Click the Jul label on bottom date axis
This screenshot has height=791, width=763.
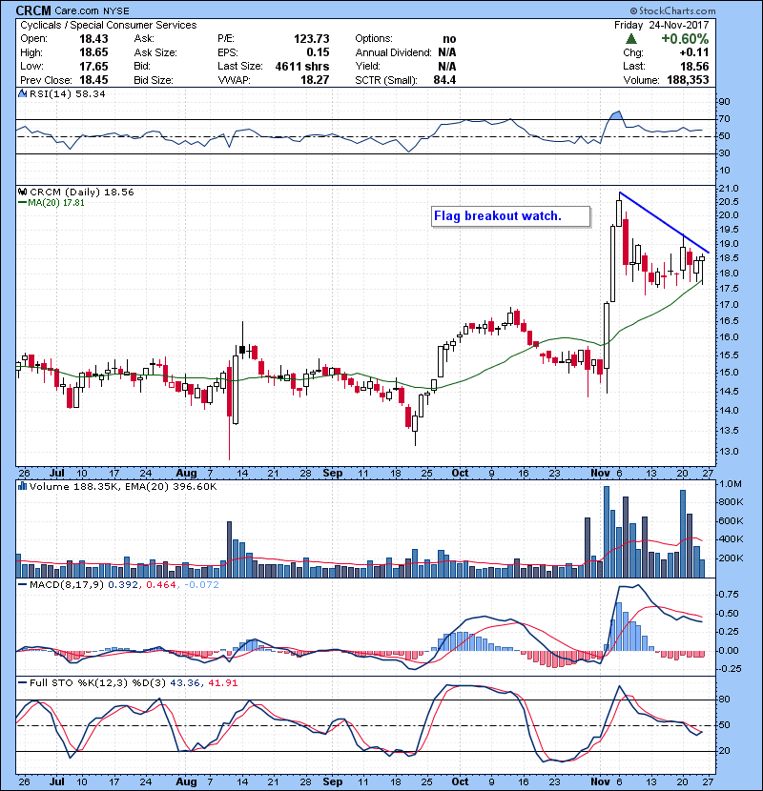pyautogui.click(x=57, y=781)
